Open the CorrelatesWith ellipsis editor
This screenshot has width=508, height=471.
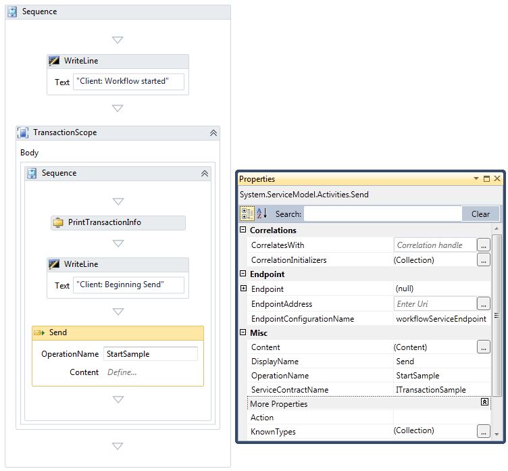484,245
